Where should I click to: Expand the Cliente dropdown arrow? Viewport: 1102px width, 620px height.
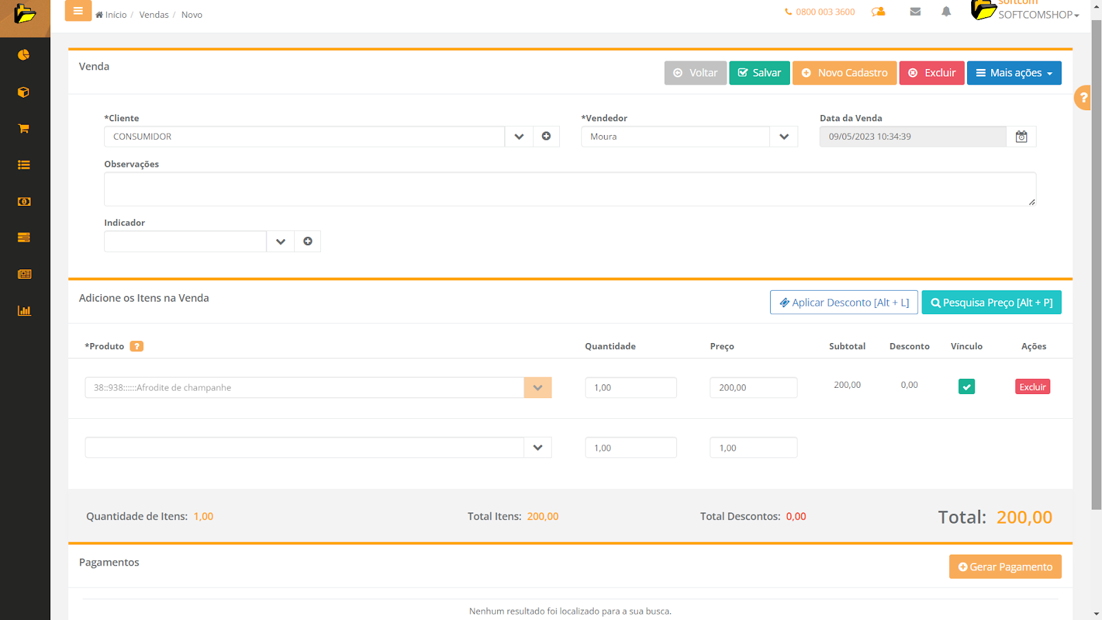(519, 136)
